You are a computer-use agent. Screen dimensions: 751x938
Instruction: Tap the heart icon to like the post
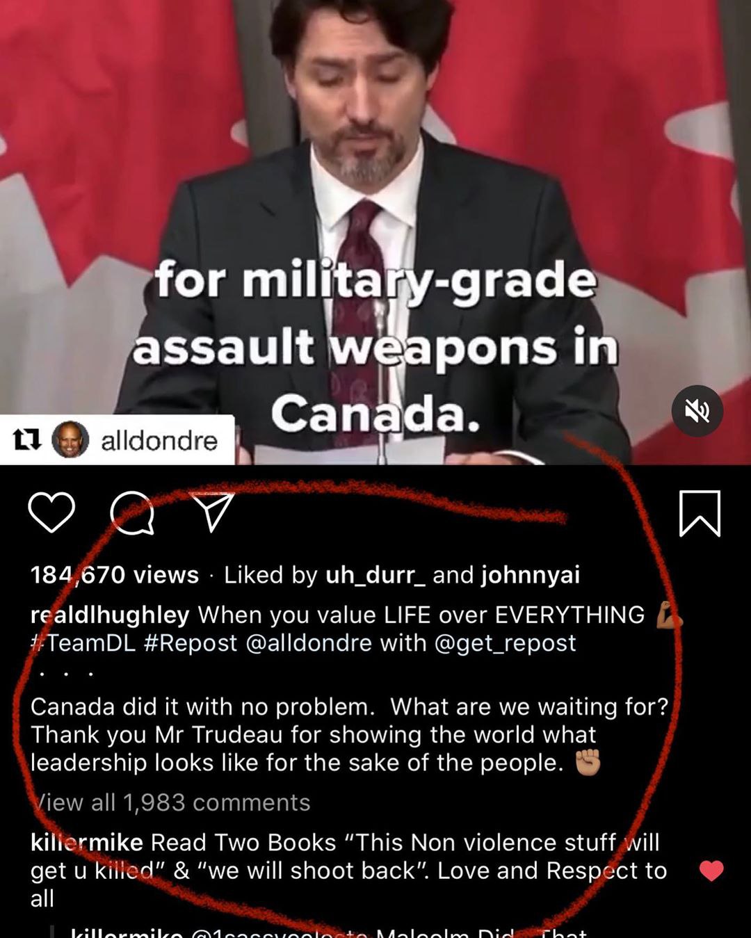[51, 512]
